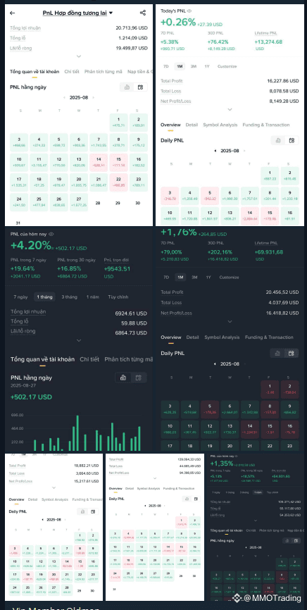
Task: Open Chi tiết tab in the 6924.61 USD panel
Action: point(89,359)
